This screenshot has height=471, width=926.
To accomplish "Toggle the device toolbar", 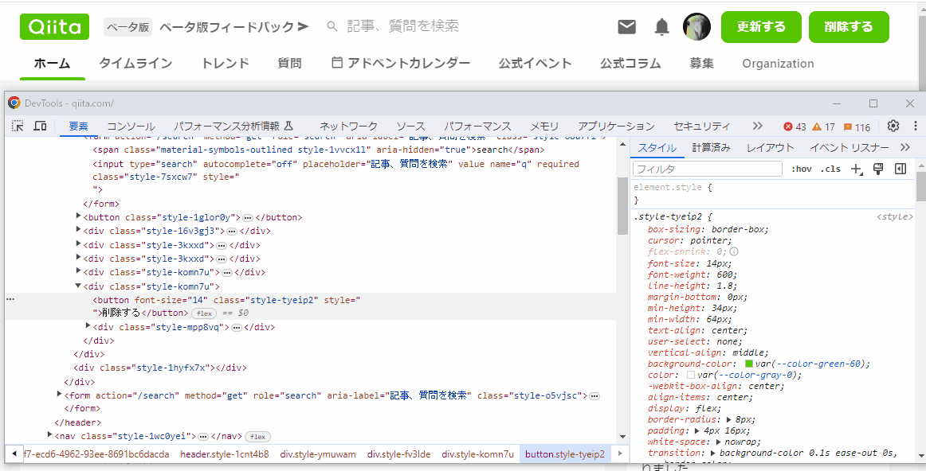I will [x=40, y=126].
